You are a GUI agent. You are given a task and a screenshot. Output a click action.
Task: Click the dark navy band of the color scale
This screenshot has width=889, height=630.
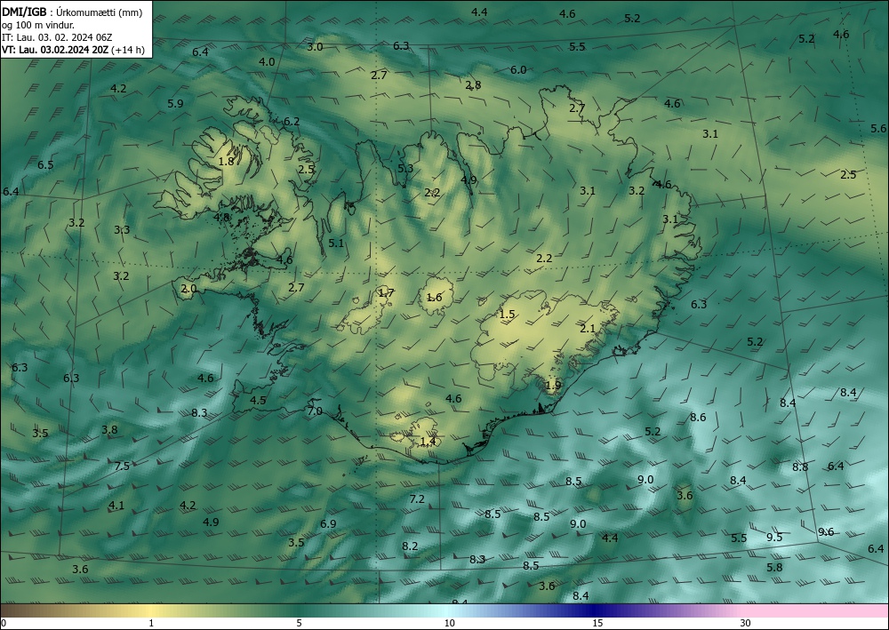pyautogui.click(x=596, y=610)
